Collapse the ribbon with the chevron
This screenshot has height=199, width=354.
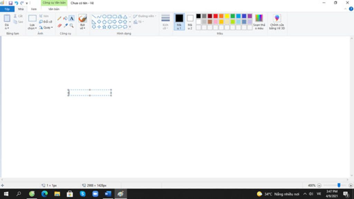coord(345,9)
